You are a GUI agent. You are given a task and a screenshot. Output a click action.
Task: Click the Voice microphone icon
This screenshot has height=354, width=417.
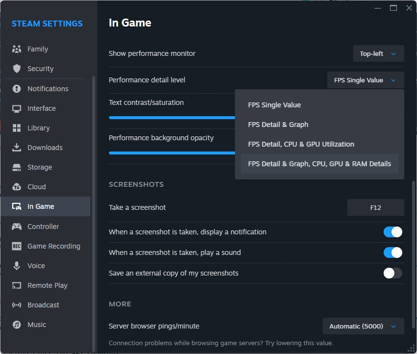(17, 266)
